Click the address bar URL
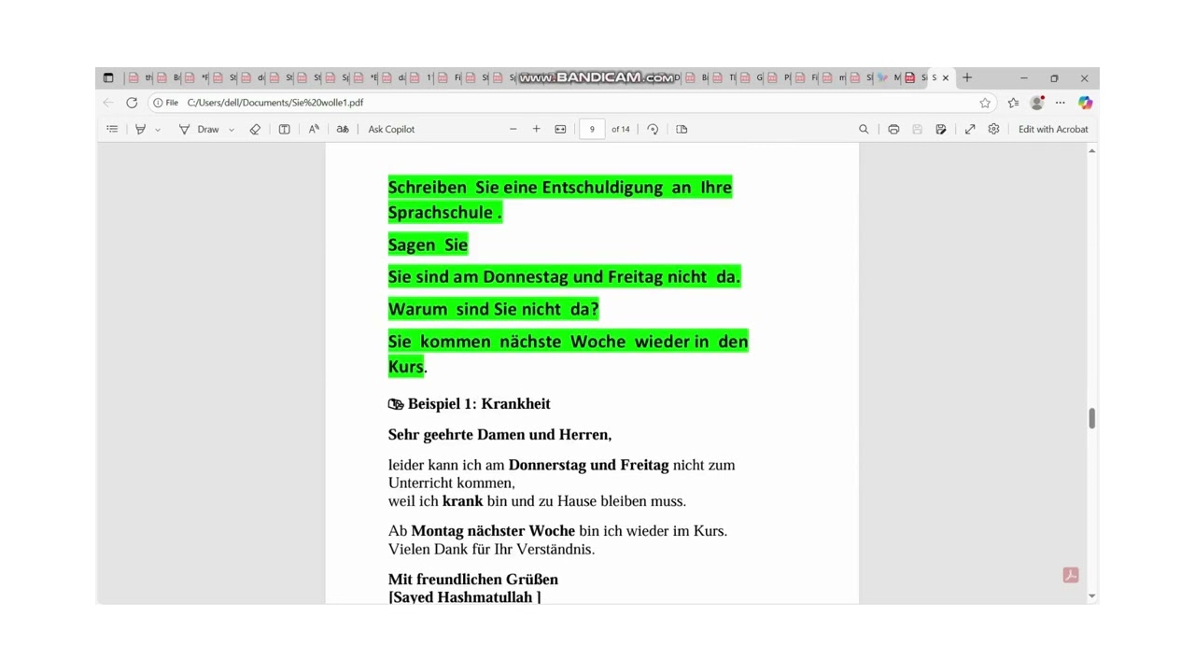1195x672 pixels. tap(275, 103)
